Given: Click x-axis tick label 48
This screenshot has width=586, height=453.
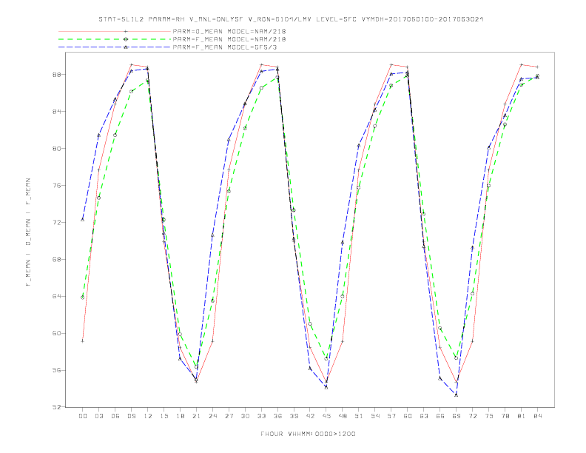Looking at the screenshot, I should (343, 416).
